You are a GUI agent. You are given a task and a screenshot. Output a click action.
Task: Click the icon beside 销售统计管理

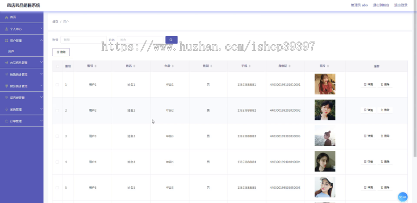(x=6, y=74)
